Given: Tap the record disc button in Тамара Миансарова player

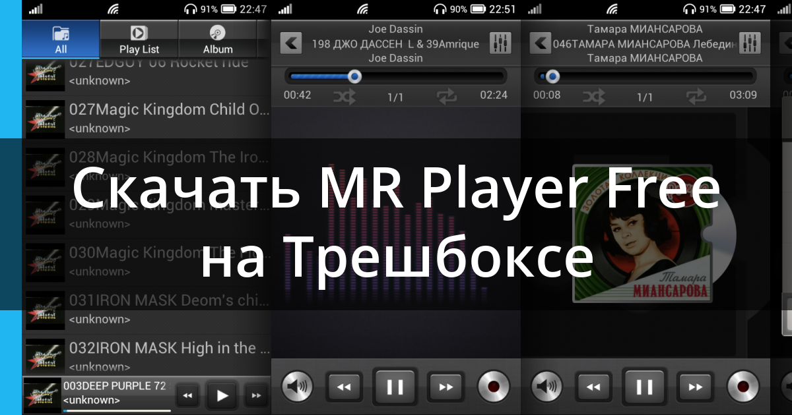Looking at the screenshot, I should [x=744, y=387].
